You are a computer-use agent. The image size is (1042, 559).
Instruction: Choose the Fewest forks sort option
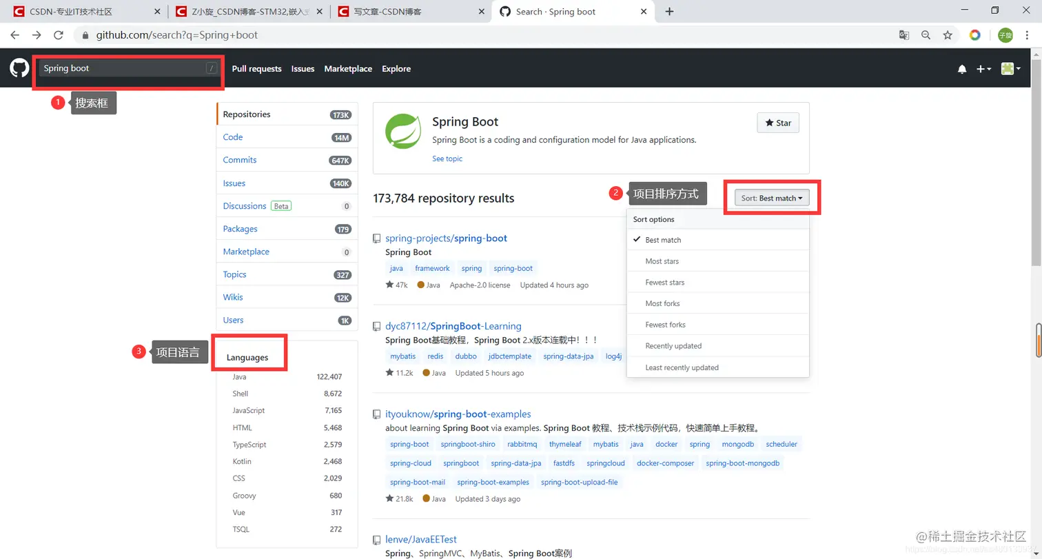click(x=718, y=325)
